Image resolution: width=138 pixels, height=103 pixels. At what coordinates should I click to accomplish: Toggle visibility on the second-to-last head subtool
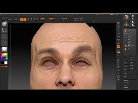click(129, 46)
